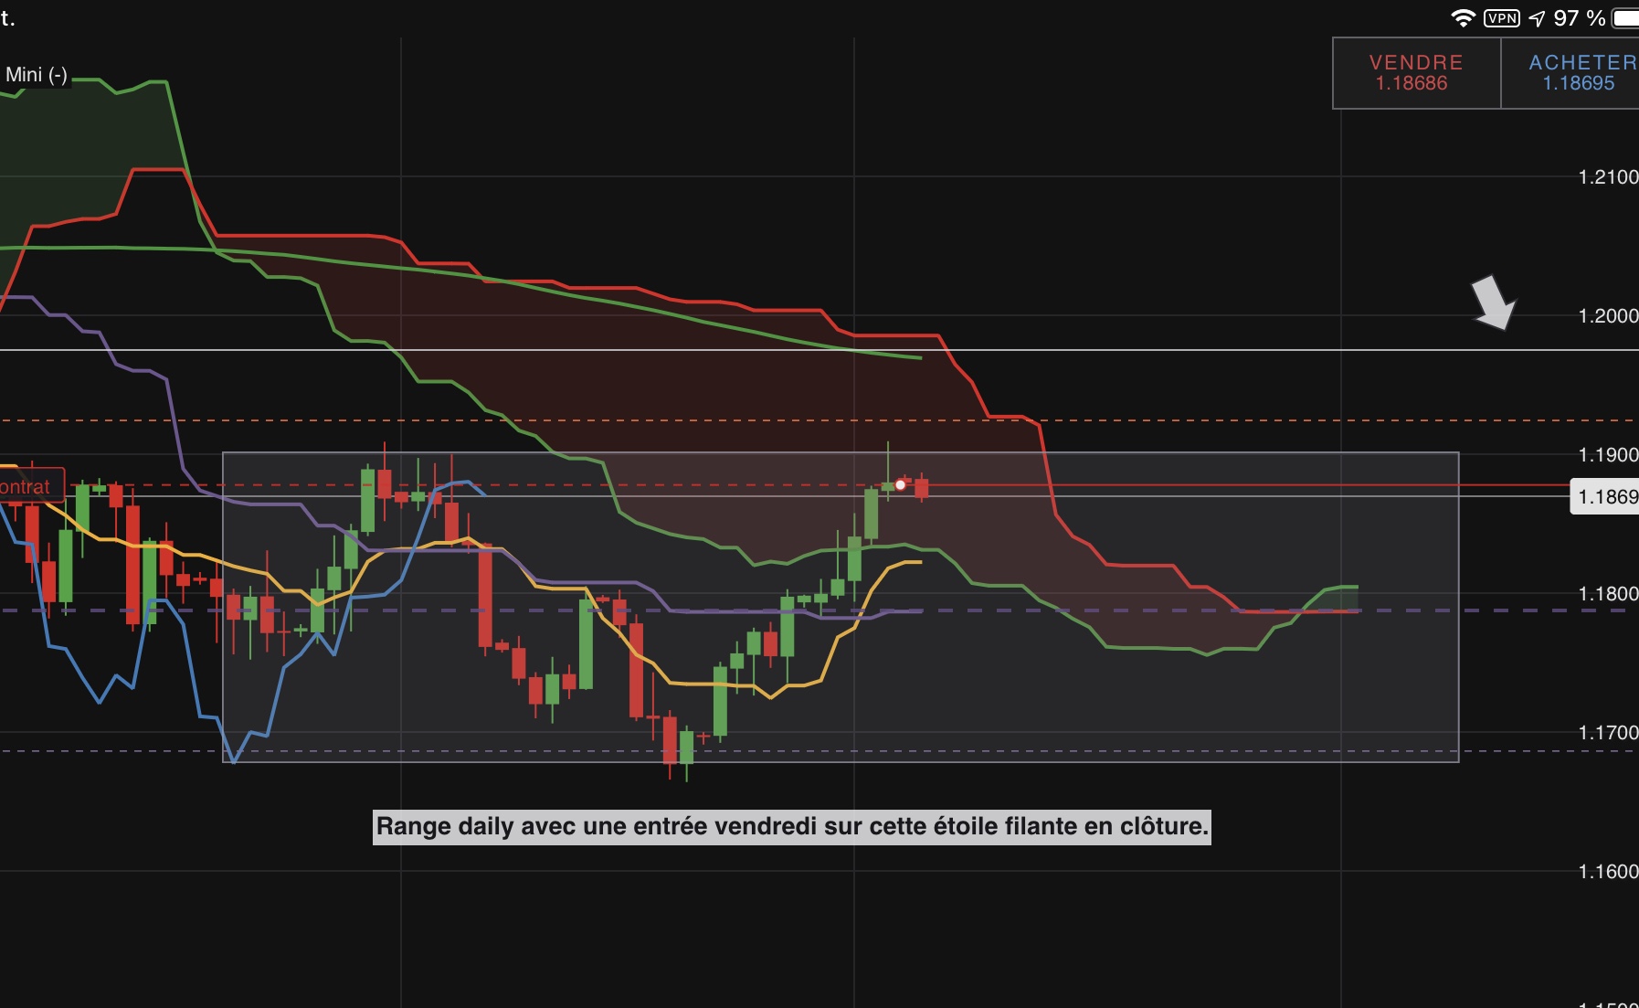The image size is (1639, 1008).
Task: Click the VPN indicator in status bar
Action: click(1502, 18)
